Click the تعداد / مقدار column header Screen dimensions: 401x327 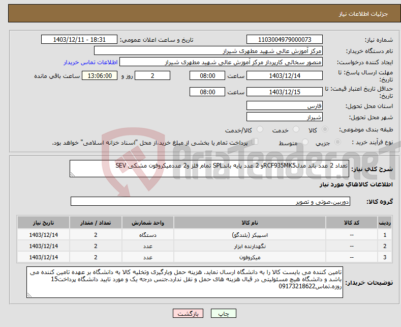click(96, 223)
